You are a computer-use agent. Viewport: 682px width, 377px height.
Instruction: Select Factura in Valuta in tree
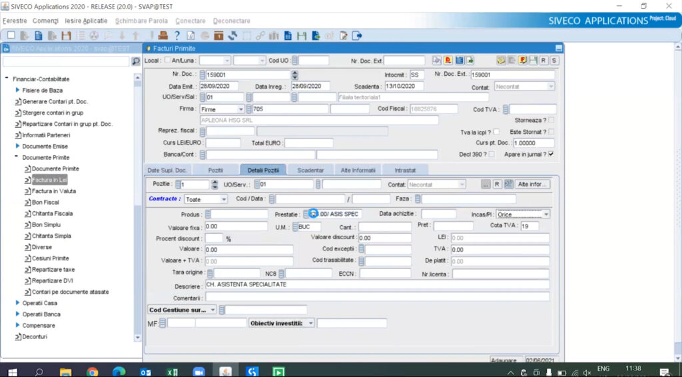click(x=53, y=191)
